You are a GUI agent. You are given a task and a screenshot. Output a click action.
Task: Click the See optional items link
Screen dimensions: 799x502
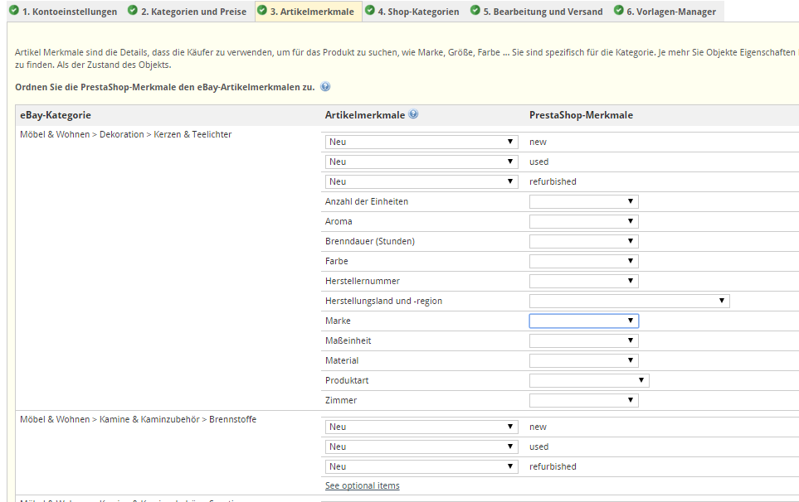tap(362, 485)
